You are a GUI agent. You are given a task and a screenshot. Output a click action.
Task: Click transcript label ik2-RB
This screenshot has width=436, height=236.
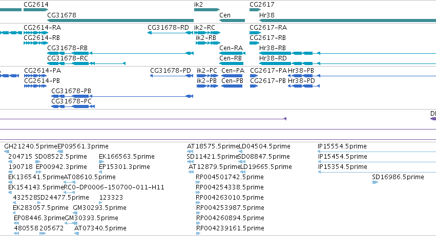206,38
